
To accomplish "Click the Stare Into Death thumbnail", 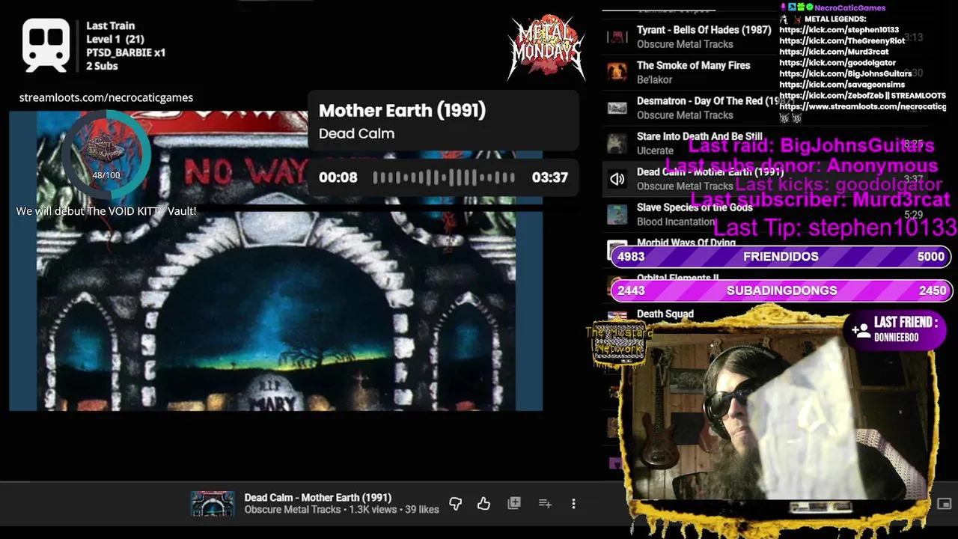I will 617,143.
